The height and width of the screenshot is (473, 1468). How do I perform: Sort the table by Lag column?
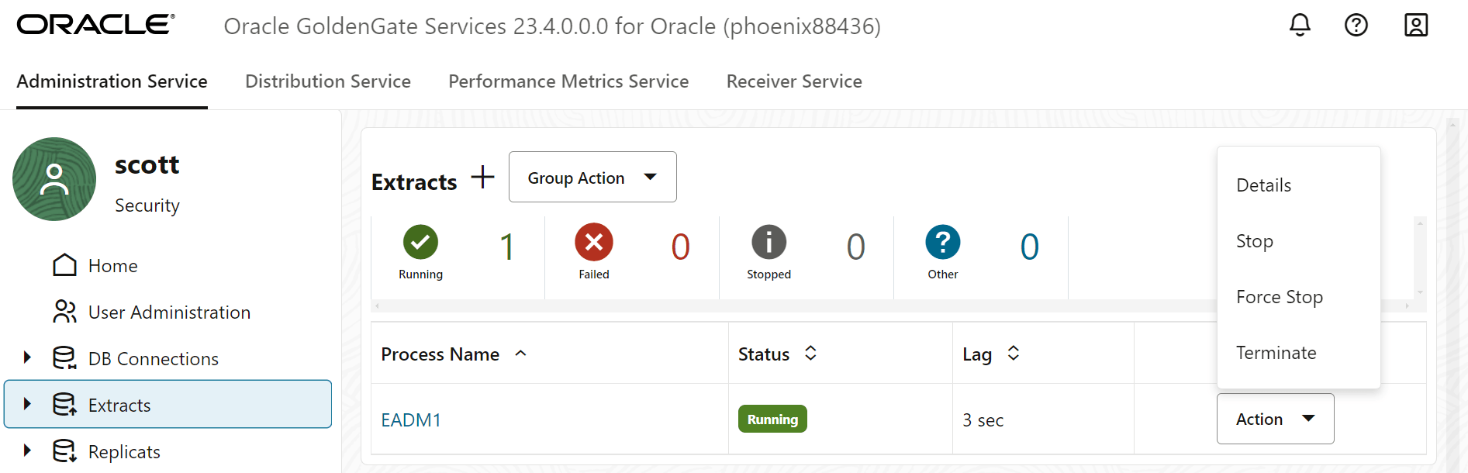pos(1013,354)
